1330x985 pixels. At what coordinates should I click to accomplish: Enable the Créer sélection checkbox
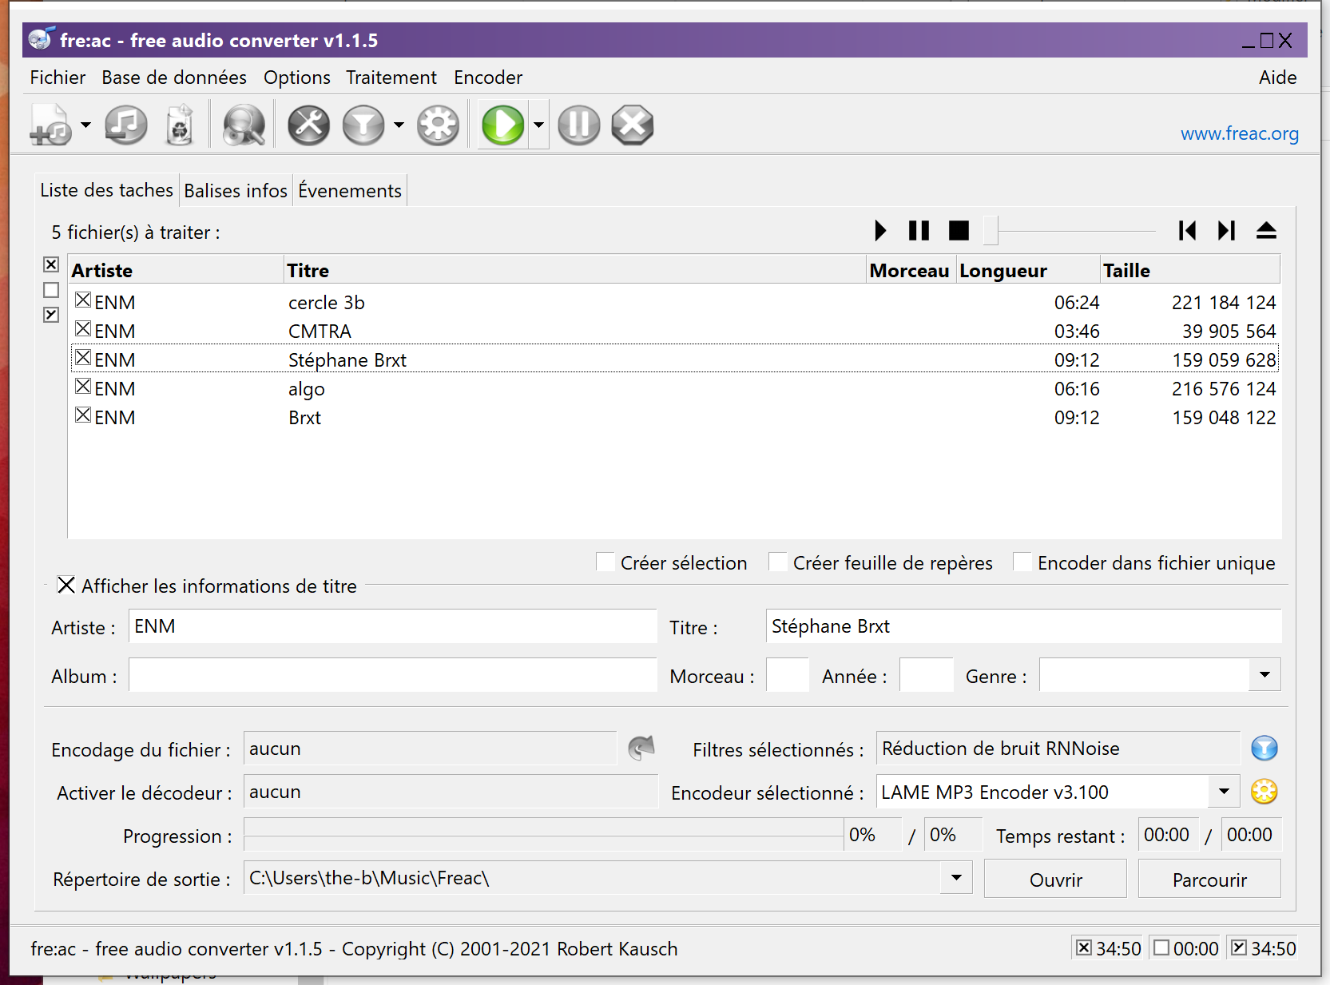605,562
